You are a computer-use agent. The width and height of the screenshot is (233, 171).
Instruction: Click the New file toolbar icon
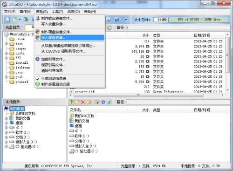[x=7, y=20]
